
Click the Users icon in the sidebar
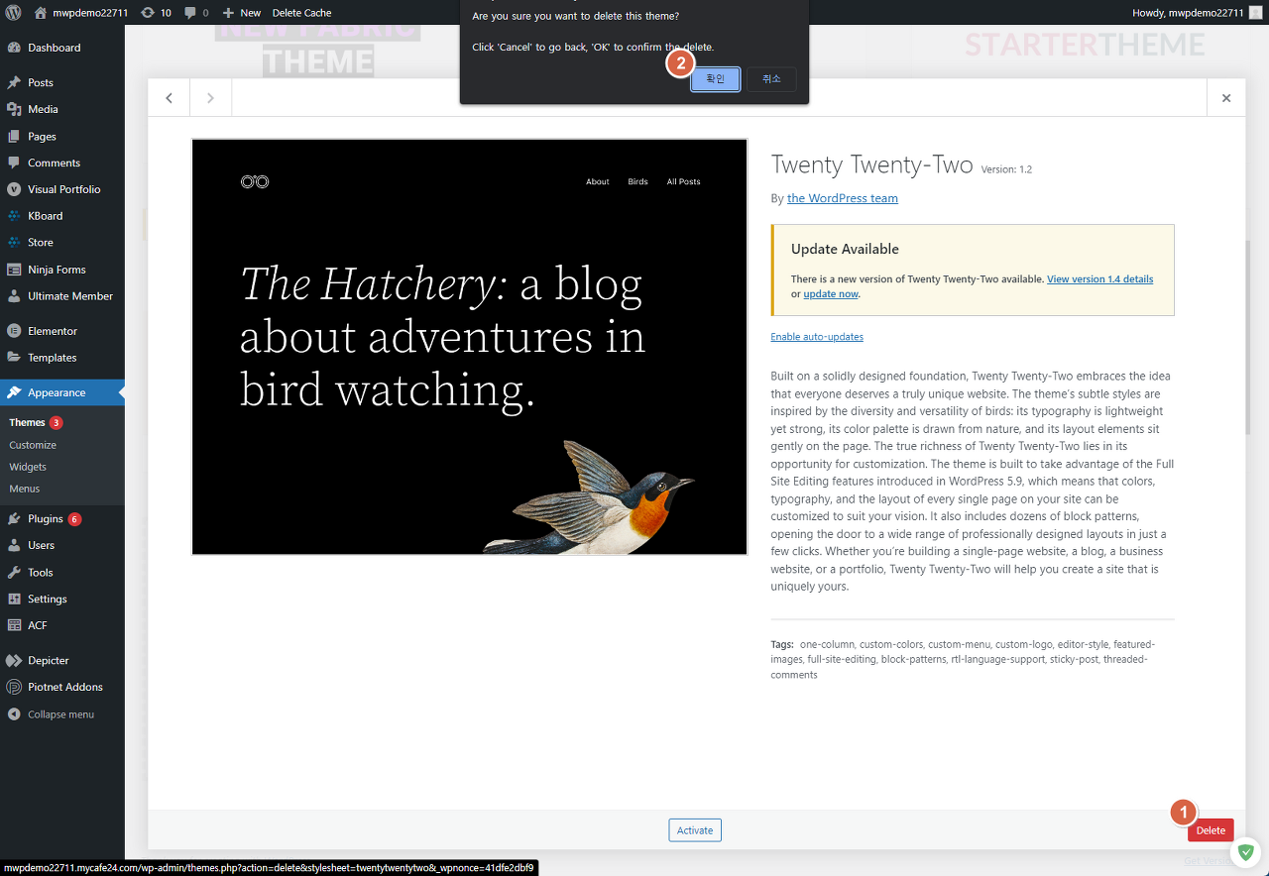pos(14,545)
